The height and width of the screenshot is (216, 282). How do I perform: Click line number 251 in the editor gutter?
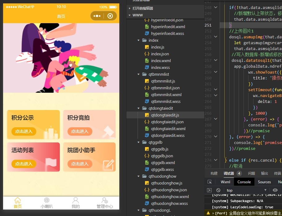tap(208, 25)
